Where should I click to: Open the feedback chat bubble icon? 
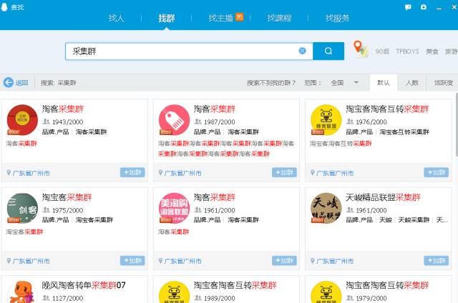tap(408, 7)
